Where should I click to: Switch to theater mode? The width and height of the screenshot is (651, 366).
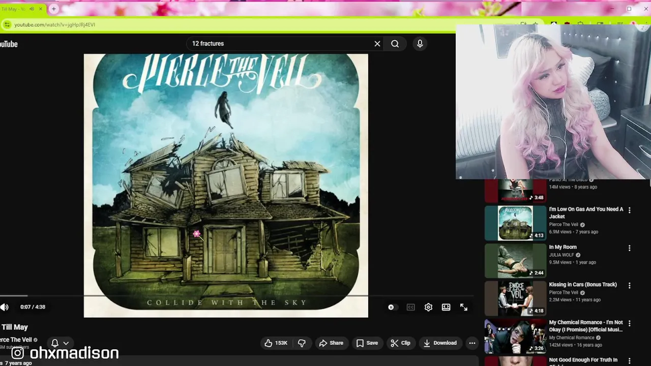(446, 307)
